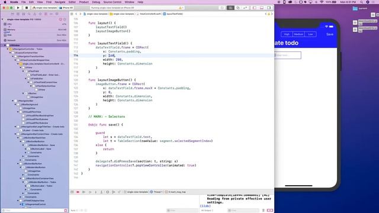Toggle the variables view pane button
Viewport: 379px width, 213px height.
(x=268, y=211)
